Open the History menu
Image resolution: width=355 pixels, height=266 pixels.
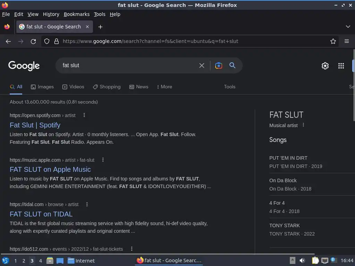[51, 14]
